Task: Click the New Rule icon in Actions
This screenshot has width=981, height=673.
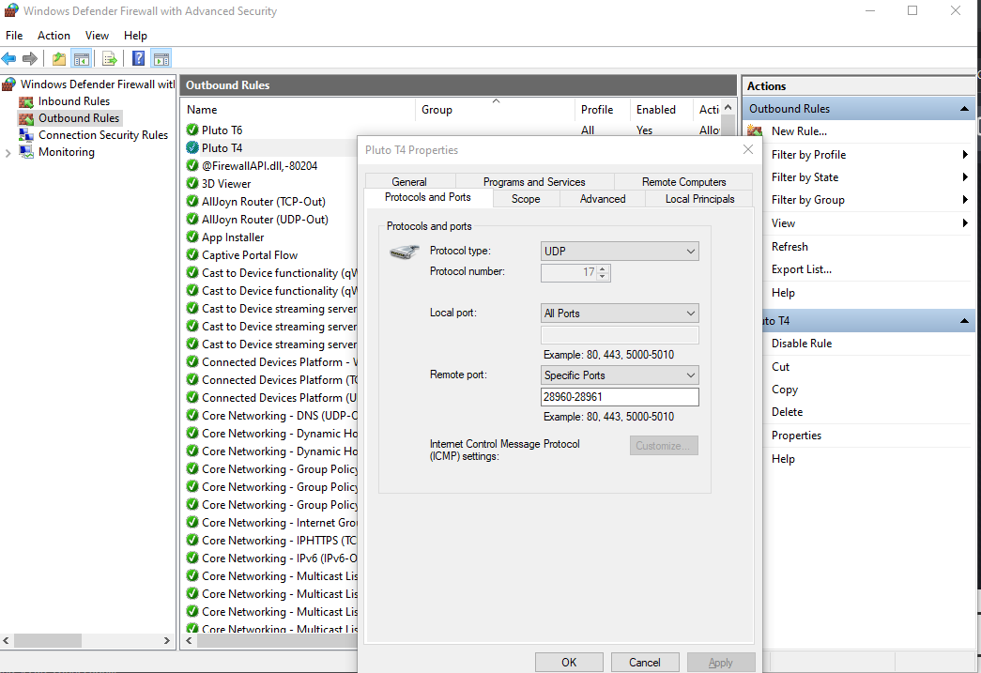Action: click(x=755, y=131)
